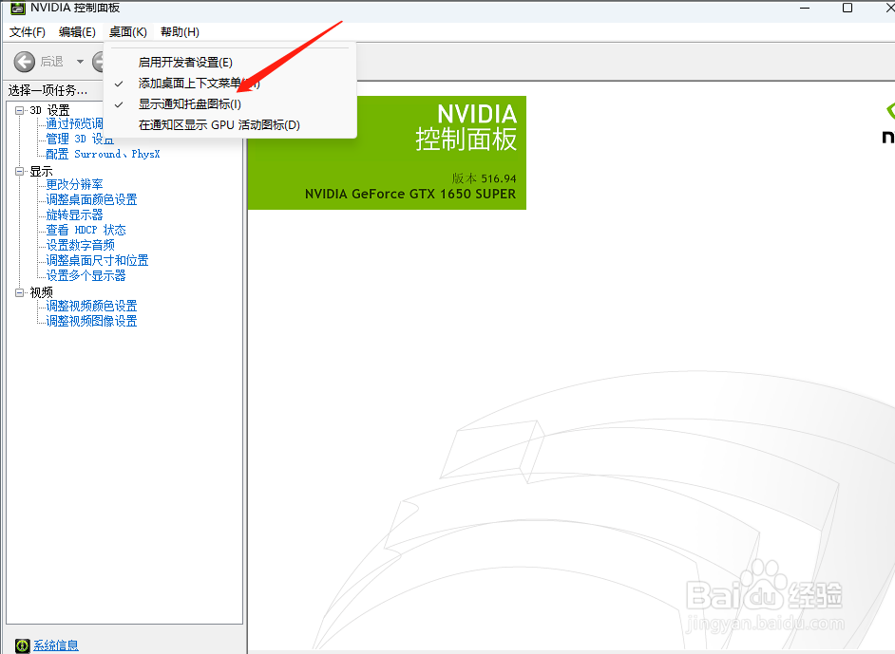Open 管理 3D 设置 task

click(x=80, y=139)
